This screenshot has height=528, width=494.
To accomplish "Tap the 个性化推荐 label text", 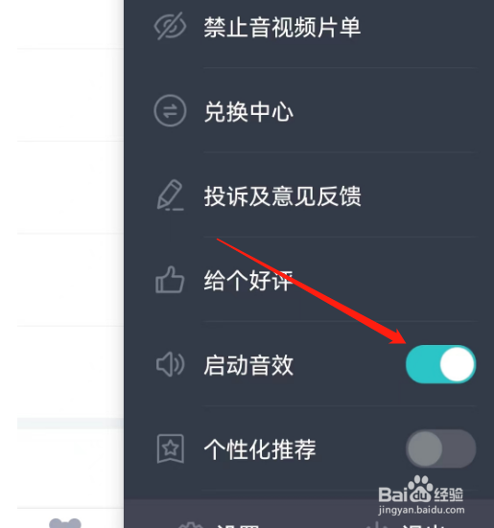I will point(260,449).
